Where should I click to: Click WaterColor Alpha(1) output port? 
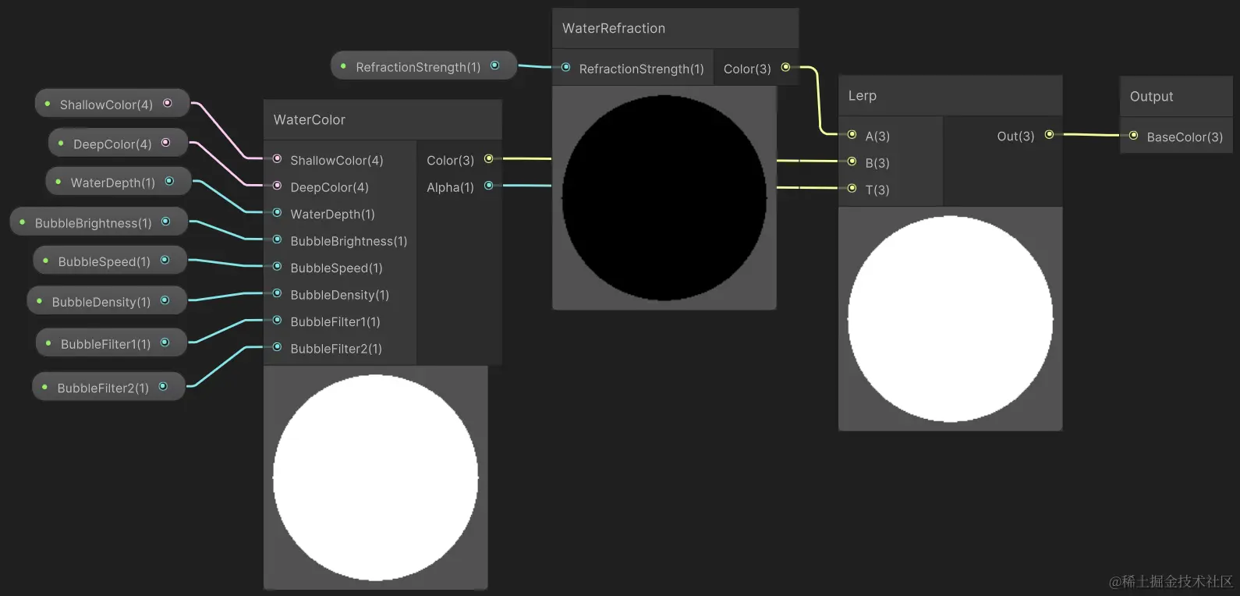click(489, 186)
